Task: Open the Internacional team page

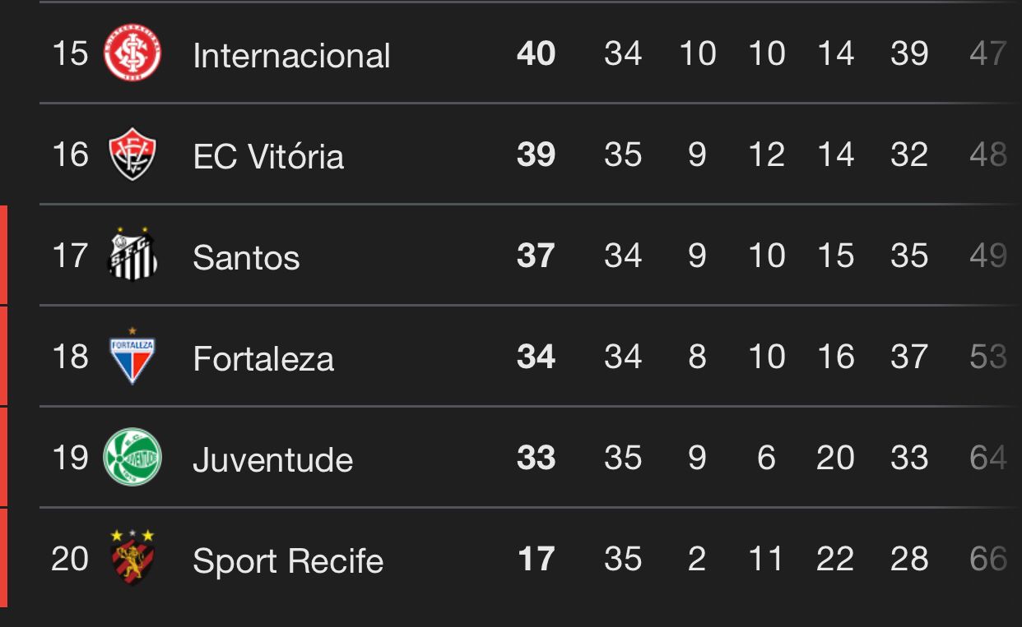Action: (291, 56)
